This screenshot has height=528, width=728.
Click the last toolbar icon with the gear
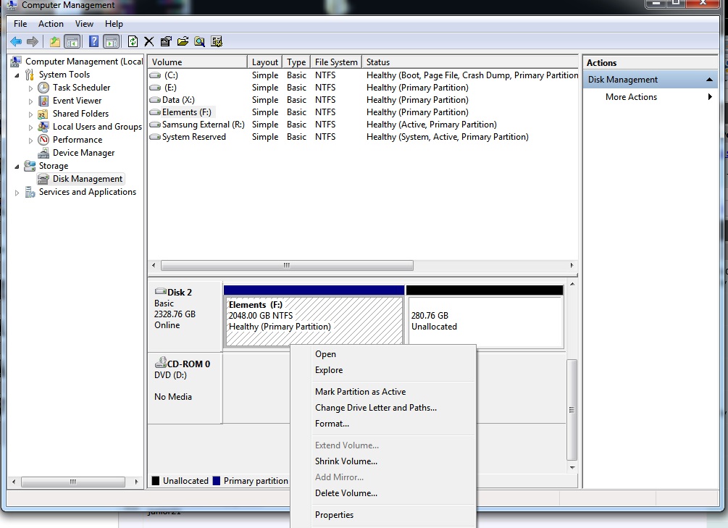pos(217,42)
